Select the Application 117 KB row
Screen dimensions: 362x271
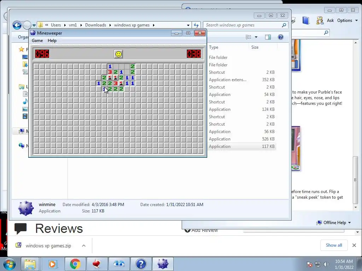(242, 146)
